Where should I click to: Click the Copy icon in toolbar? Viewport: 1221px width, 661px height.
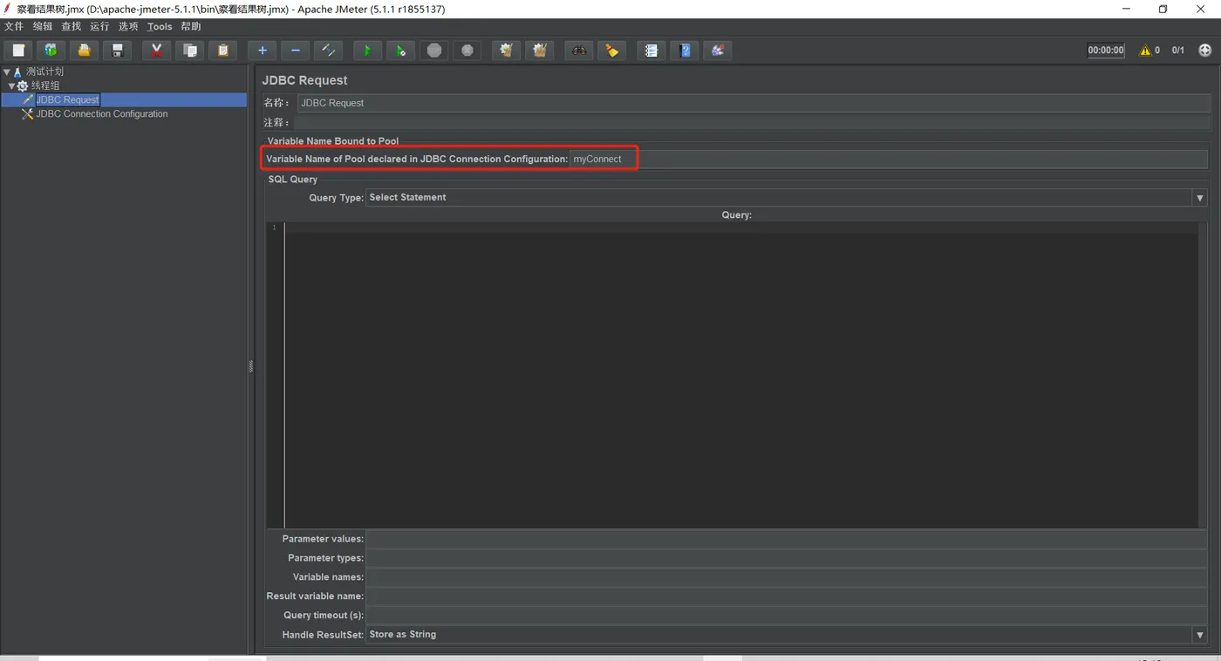(x=189, y=51)
